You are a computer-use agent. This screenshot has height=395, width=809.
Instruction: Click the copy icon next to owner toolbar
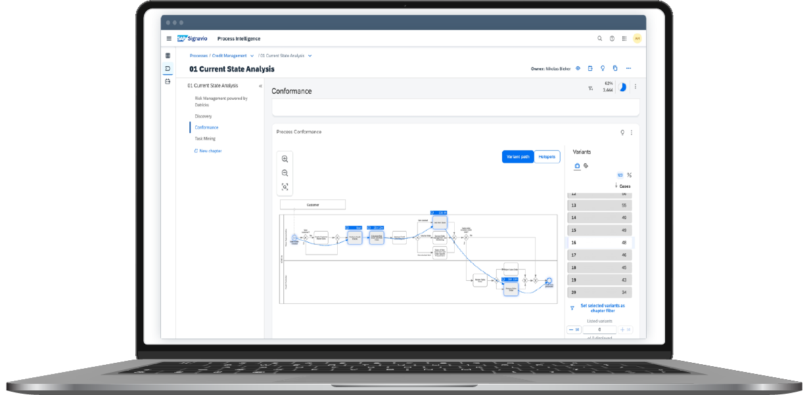(x=615, y=68)
